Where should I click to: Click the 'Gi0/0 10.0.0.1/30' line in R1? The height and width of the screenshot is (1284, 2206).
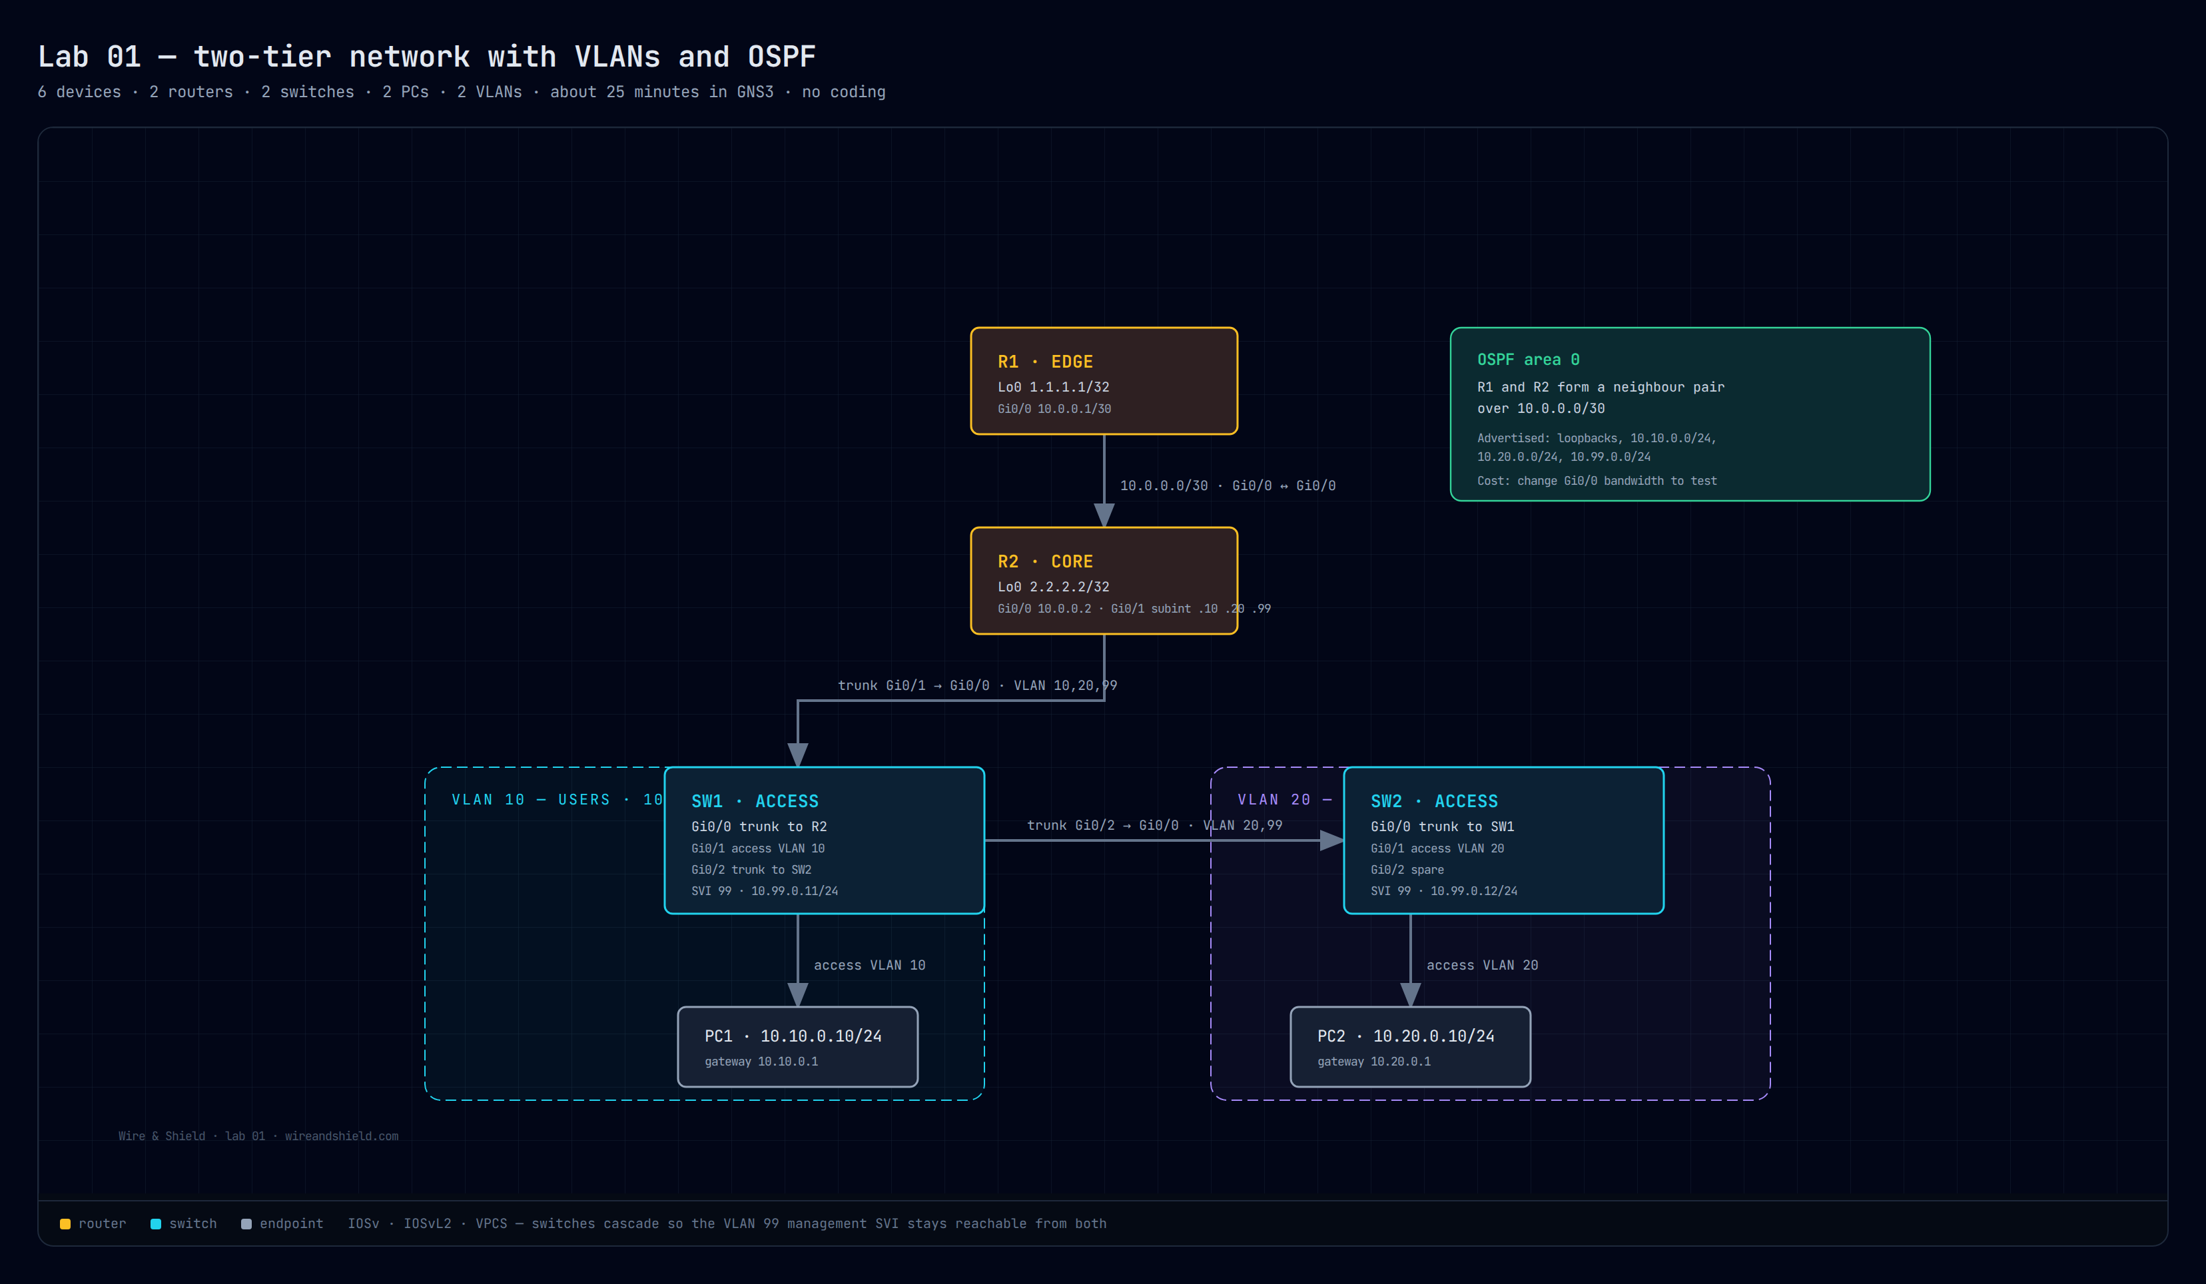click(x=1054, y=409)
